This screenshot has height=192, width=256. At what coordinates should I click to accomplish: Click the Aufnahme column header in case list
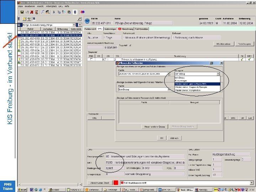point(48,29)
